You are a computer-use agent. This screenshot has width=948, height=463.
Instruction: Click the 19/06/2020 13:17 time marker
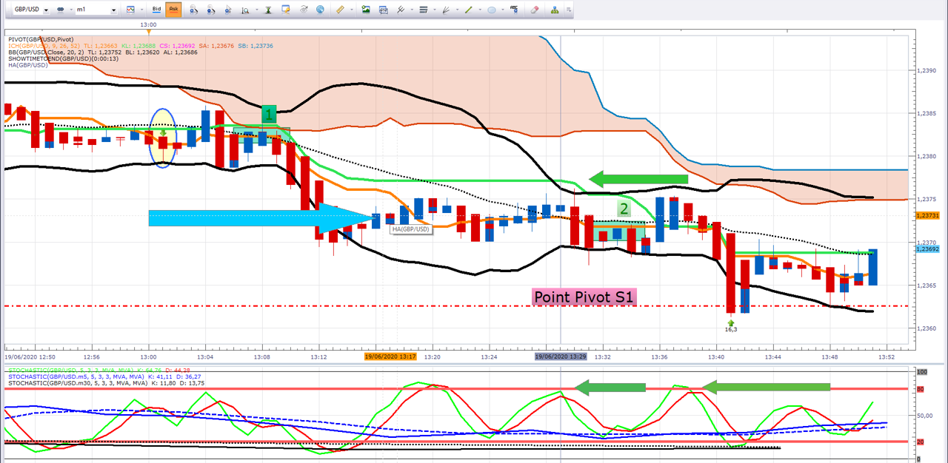pyautogui.click(x=390, y=356)
